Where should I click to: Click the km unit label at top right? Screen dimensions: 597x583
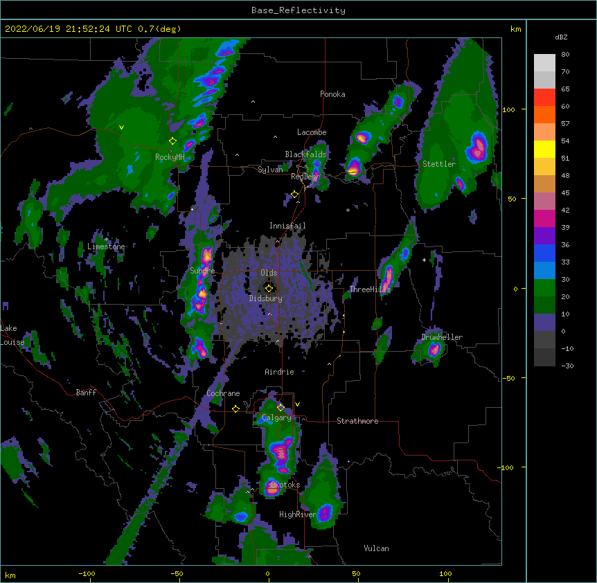(516, 29)
